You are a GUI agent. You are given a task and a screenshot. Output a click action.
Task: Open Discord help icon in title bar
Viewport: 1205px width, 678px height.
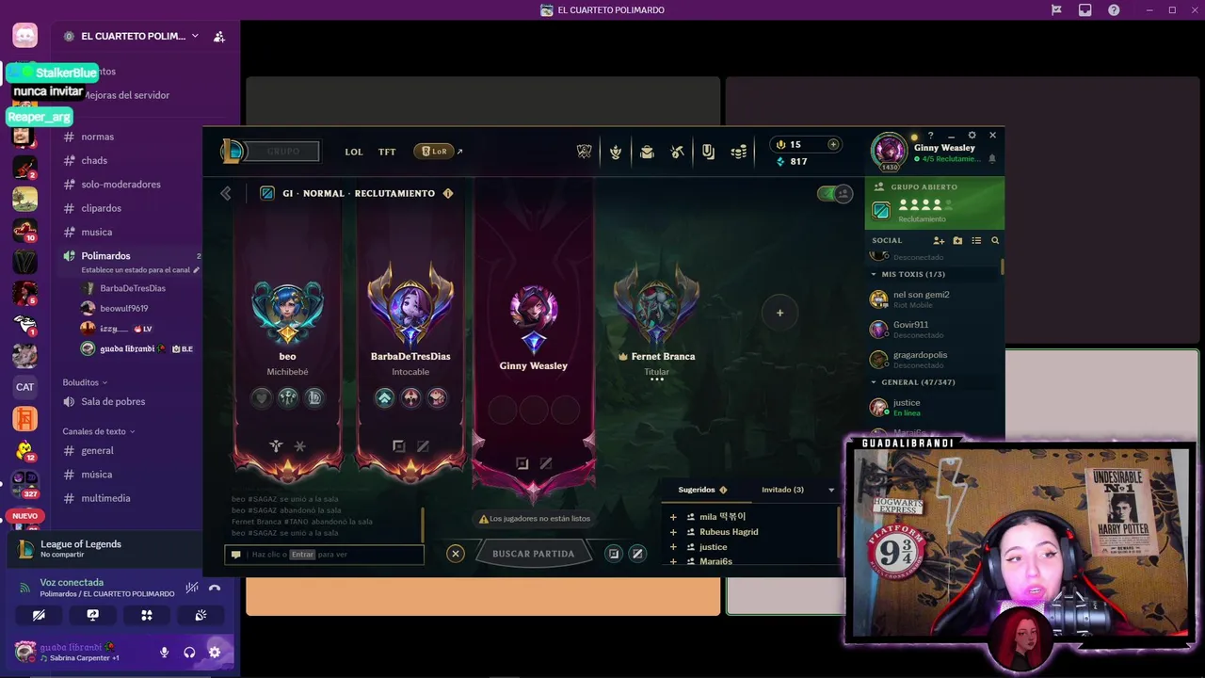1114,10
